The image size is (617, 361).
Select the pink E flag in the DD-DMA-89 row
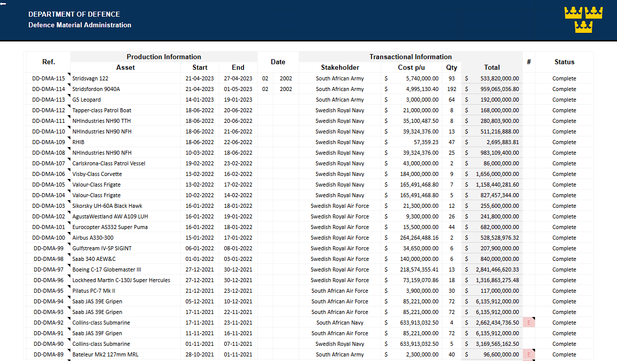(x=529, y=354)
